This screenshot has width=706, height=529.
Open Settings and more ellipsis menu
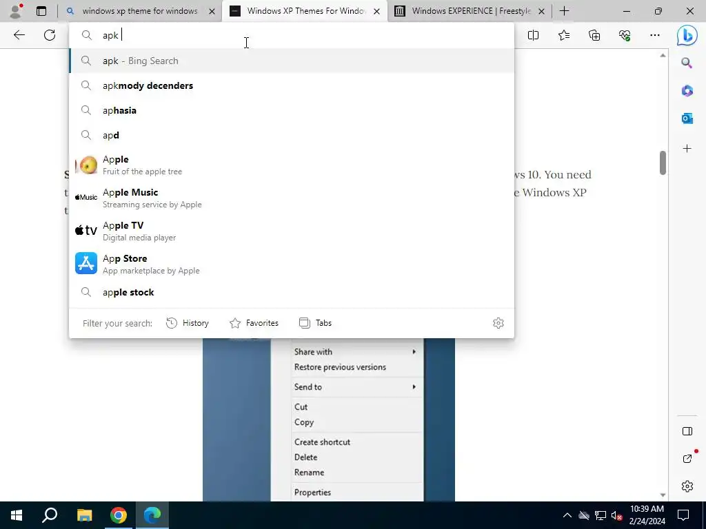point(655,35)
